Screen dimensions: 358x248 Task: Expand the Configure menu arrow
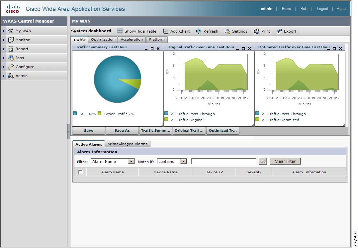[4, 67]
